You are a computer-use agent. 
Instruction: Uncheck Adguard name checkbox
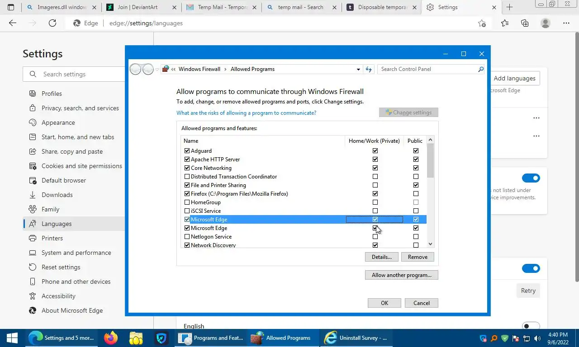coord(187,151)
